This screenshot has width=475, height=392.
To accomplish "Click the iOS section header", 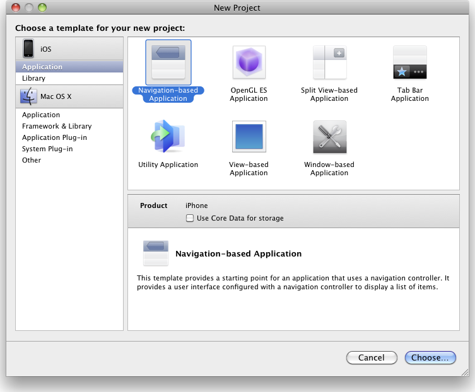I will click(x=69, y=49).
